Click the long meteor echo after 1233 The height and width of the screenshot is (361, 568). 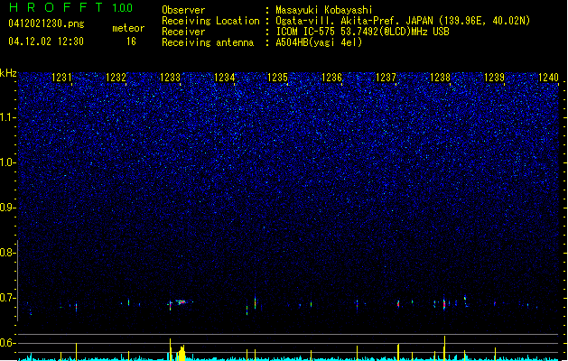[182, 301]
